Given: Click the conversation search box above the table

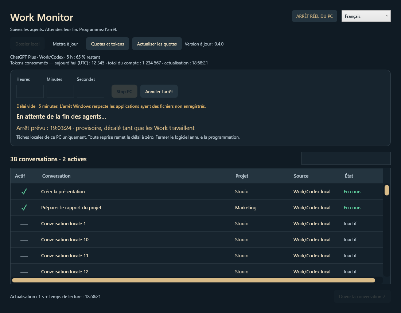Looking at the screenshot, I should [346, 158].
